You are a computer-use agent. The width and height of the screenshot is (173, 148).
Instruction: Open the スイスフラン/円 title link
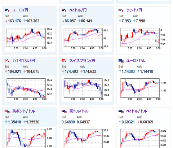tap(82, 61)
